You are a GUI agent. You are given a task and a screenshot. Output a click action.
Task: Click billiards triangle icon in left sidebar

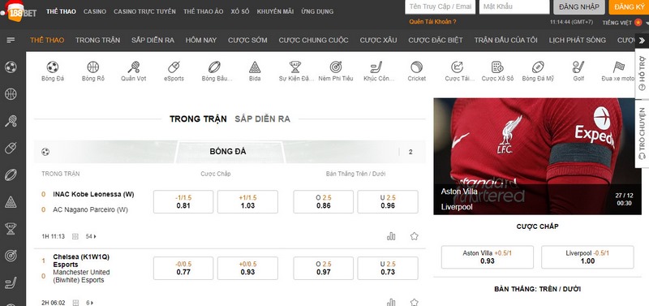coord(11,202)
